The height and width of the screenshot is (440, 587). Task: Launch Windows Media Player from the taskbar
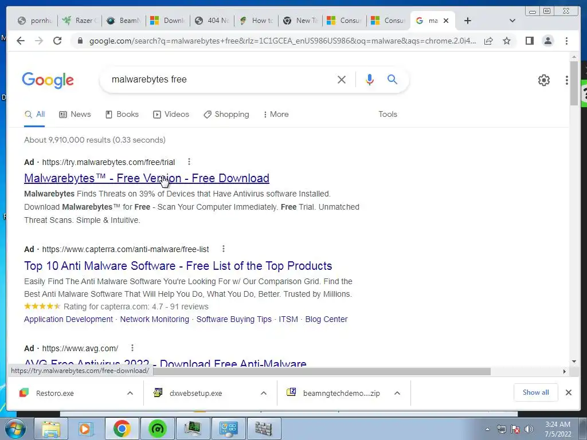pyautogui.click(x=86, y=429)
